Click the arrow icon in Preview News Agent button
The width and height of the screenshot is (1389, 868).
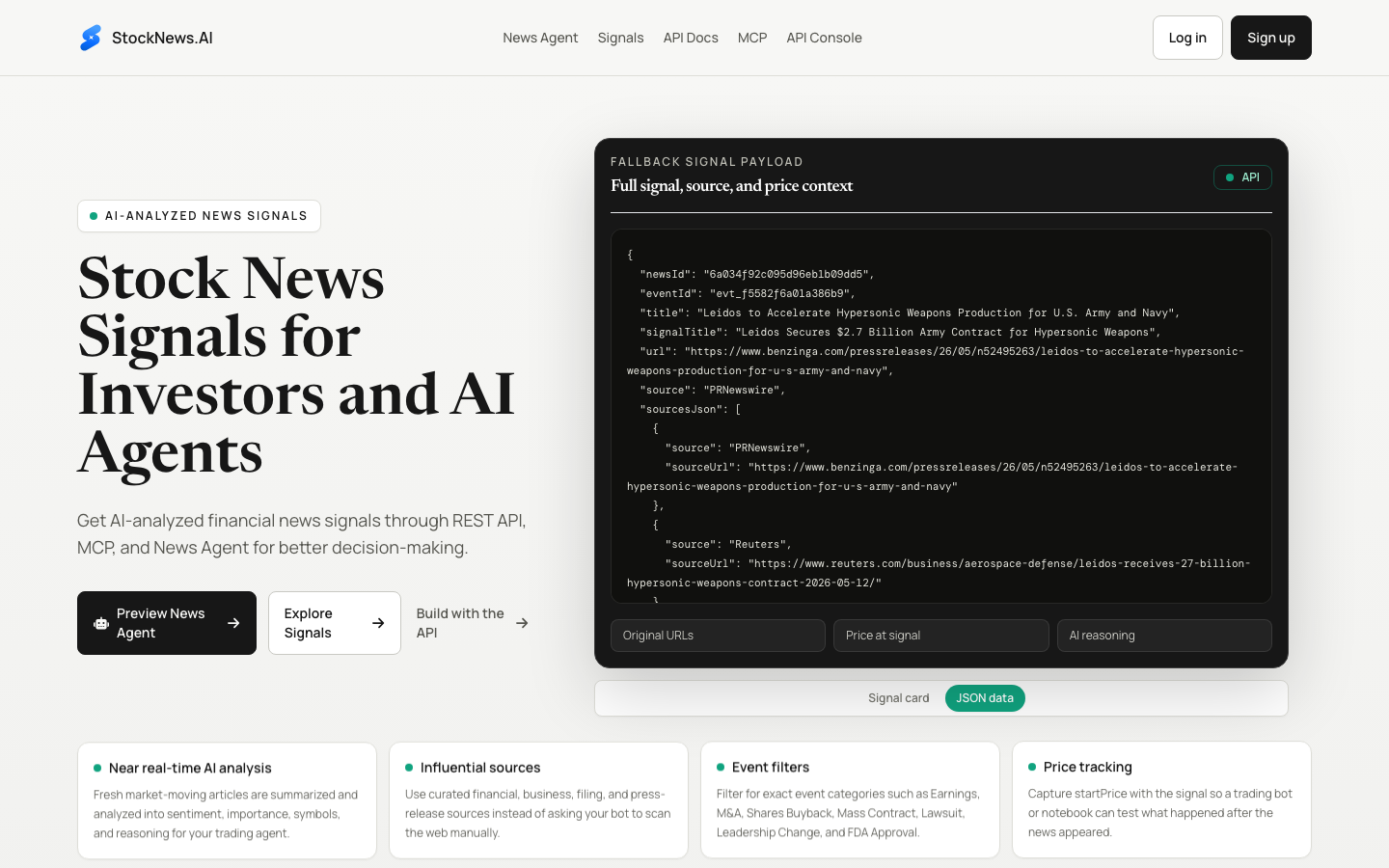[x=233, y=623]
